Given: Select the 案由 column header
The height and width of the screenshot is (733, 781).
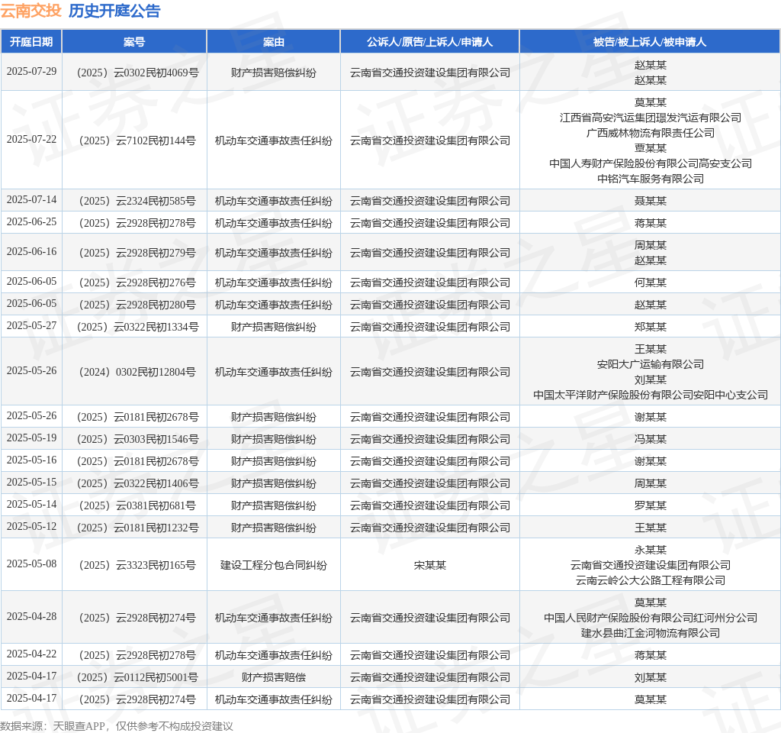Looking at the screenshot, I should pyautogui.click(x=274, y=42).
